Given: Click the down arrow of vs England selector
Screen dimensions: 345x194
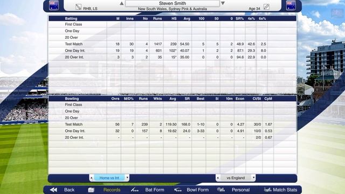Looking at the screenshot, I should click(x=253, y=178).
